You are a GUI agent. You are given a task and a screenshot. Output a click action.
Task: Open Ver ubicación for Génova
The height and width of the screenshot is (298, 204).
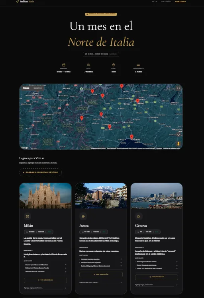click(157, 277)
